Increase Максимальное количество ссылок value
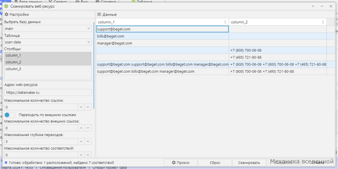This screenshot has height=169, width=338. pos(81,107)
